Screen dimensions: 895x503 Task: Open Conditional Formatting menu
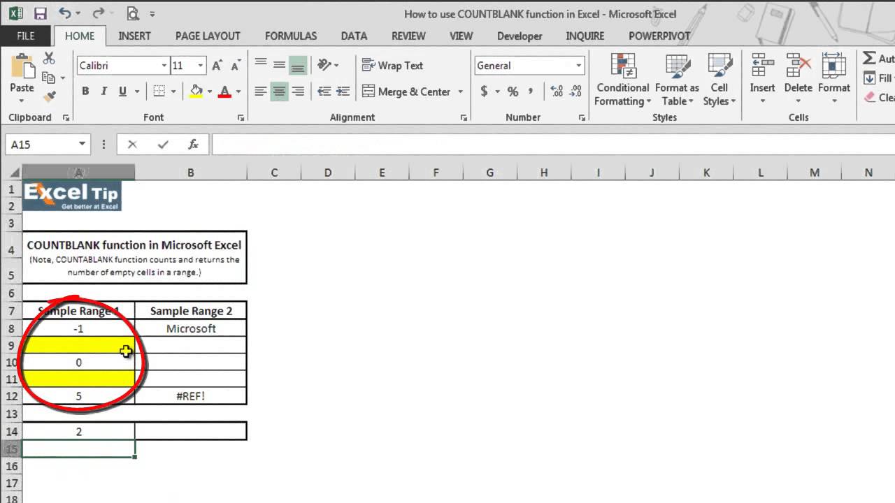[622, 80]
